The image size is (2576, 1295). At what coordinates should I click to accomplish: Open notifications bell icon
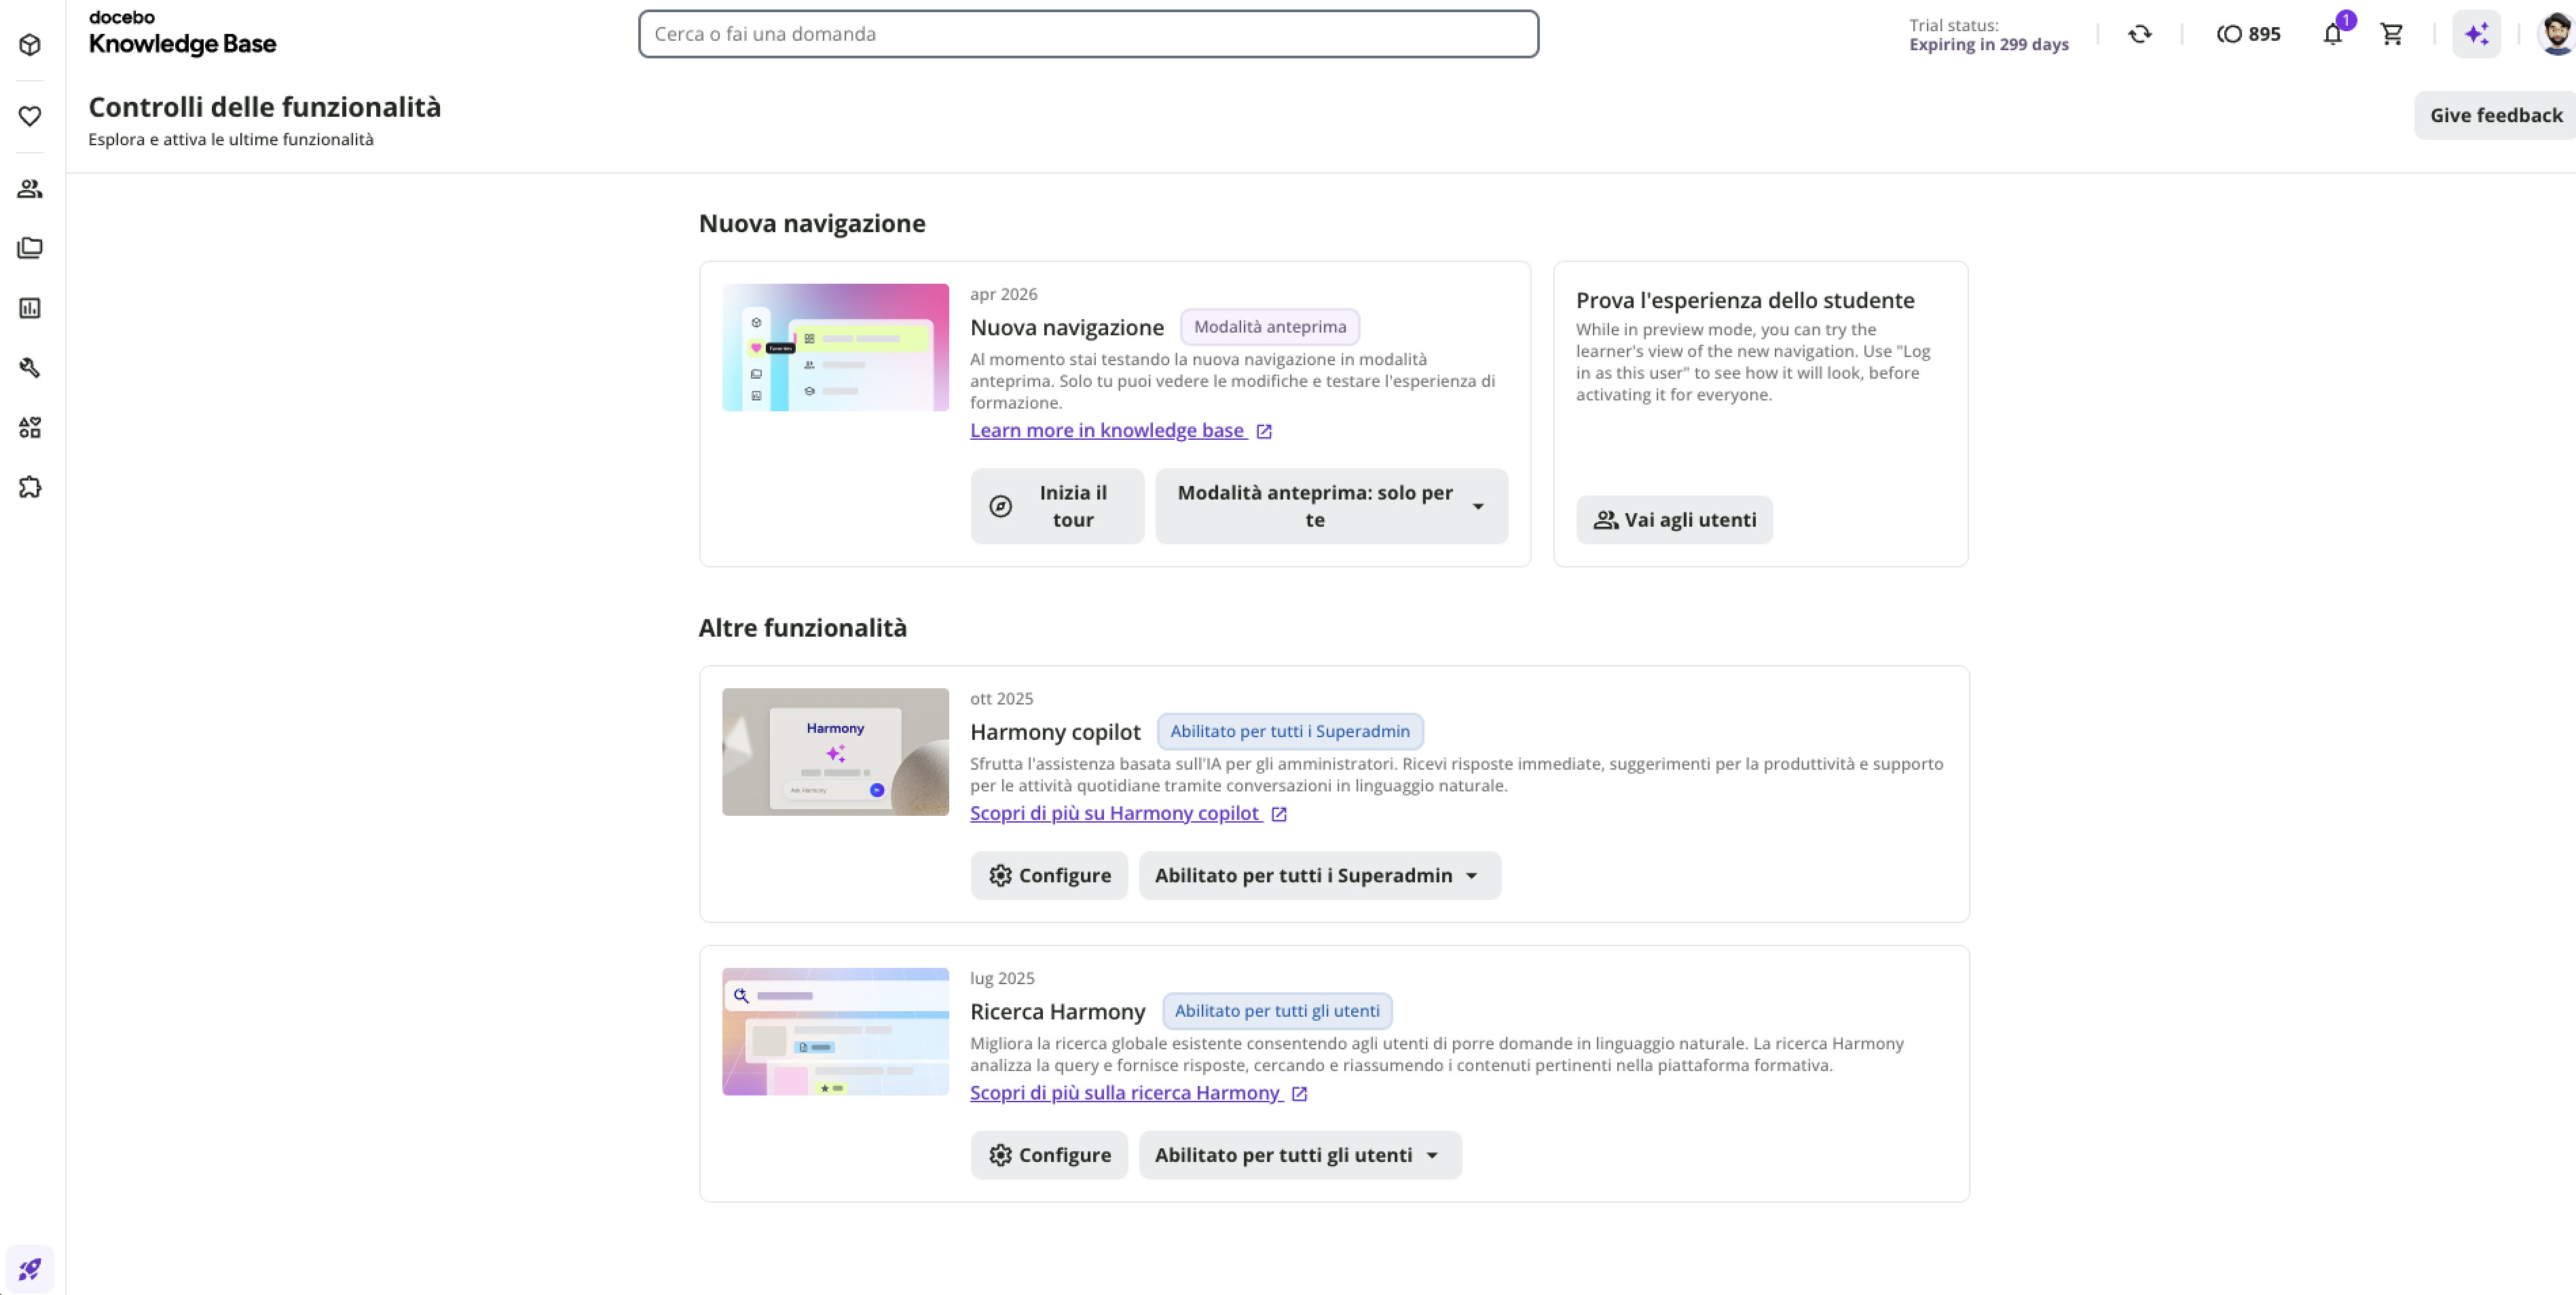point(2332,34)
